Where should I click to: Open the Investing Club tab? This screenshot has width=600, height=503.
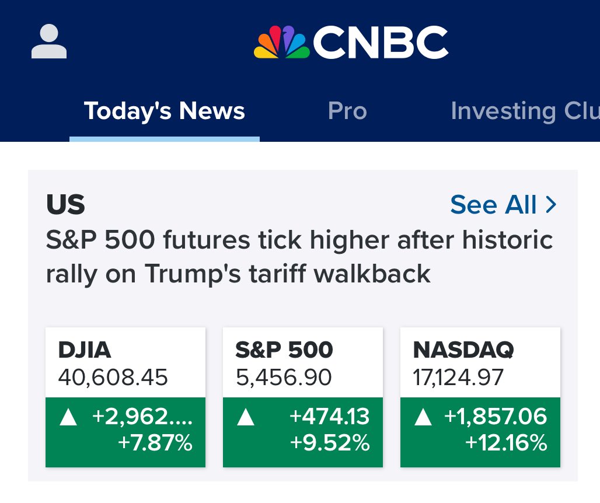pos(525,111)
